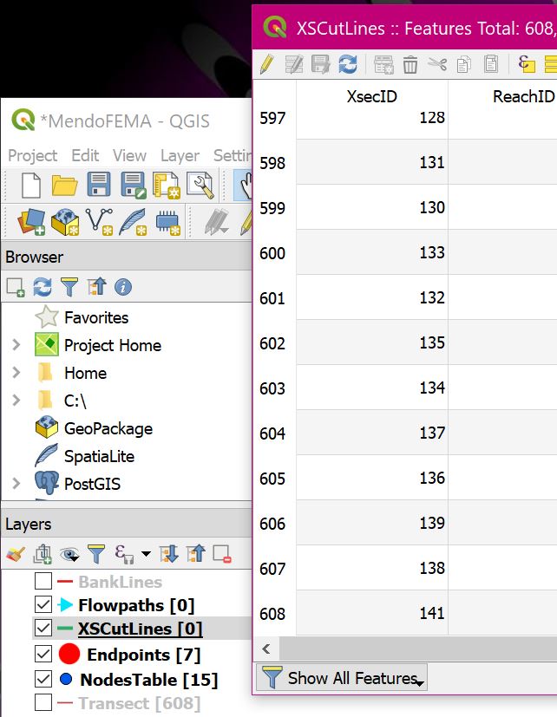This screenshot has width=557, height=717.
Task: Open new print layout icon
Action: point(166,186)
